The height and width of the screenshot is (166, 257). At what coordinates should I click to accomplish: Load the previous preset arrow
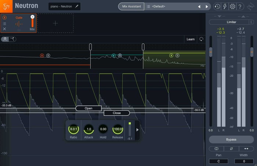click(x=199, y=7)
